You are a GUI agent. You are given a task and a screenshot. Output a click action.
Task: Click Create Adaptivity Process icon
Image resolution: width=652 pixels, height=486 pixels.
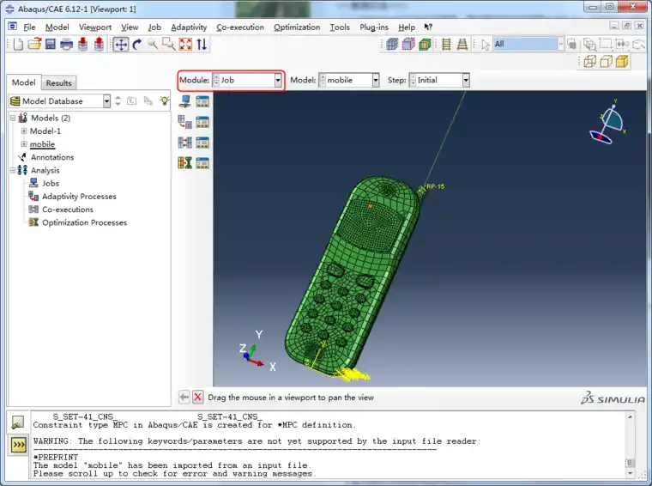click(x=184, y=122)
